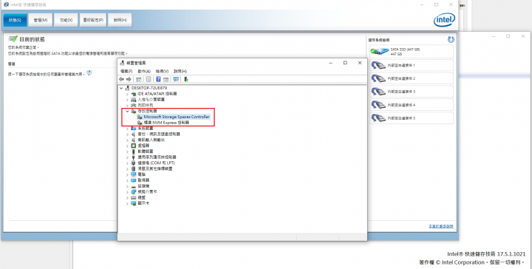Select internal empty port 4 icon

point(378,105)
